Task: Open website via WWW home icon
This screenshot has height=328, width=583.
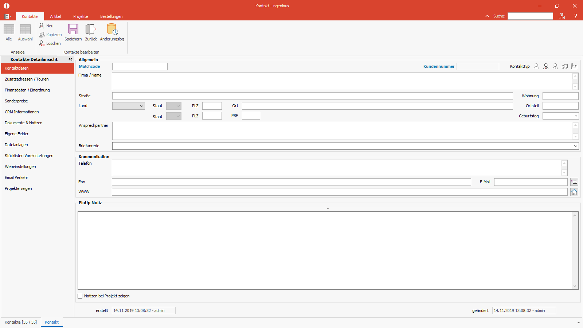Action: coord(574,192)
